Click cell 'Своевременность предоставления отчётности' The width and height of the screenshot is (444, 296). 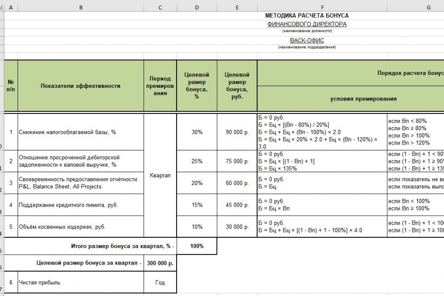(x=81, y=183)
